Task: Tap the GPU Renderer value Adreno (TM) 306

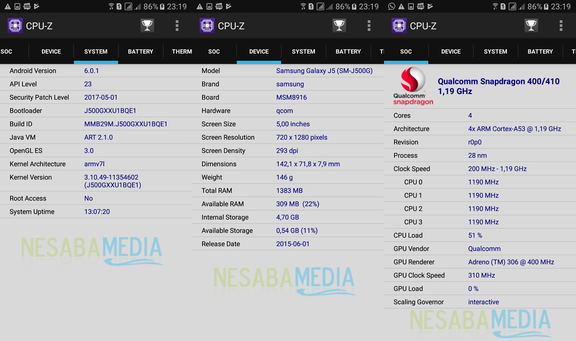Action: pos(511,262)
